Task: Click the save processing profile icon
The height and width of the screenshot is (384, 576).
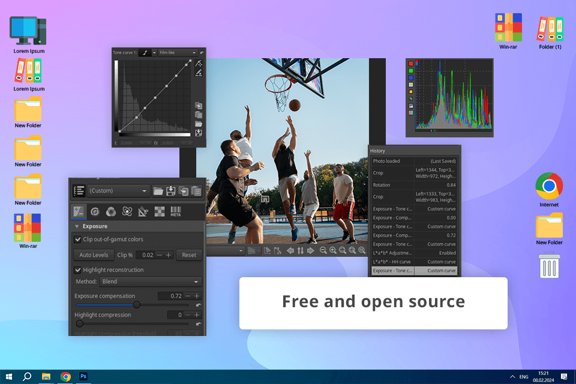Action: click(x=171, y=191)
